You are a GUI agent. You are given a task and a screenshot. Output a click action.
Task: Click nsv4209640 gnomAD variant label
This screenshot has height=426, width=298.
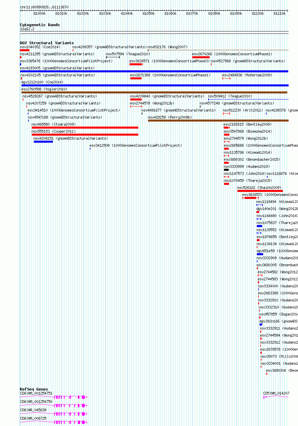tap(167, 96)
